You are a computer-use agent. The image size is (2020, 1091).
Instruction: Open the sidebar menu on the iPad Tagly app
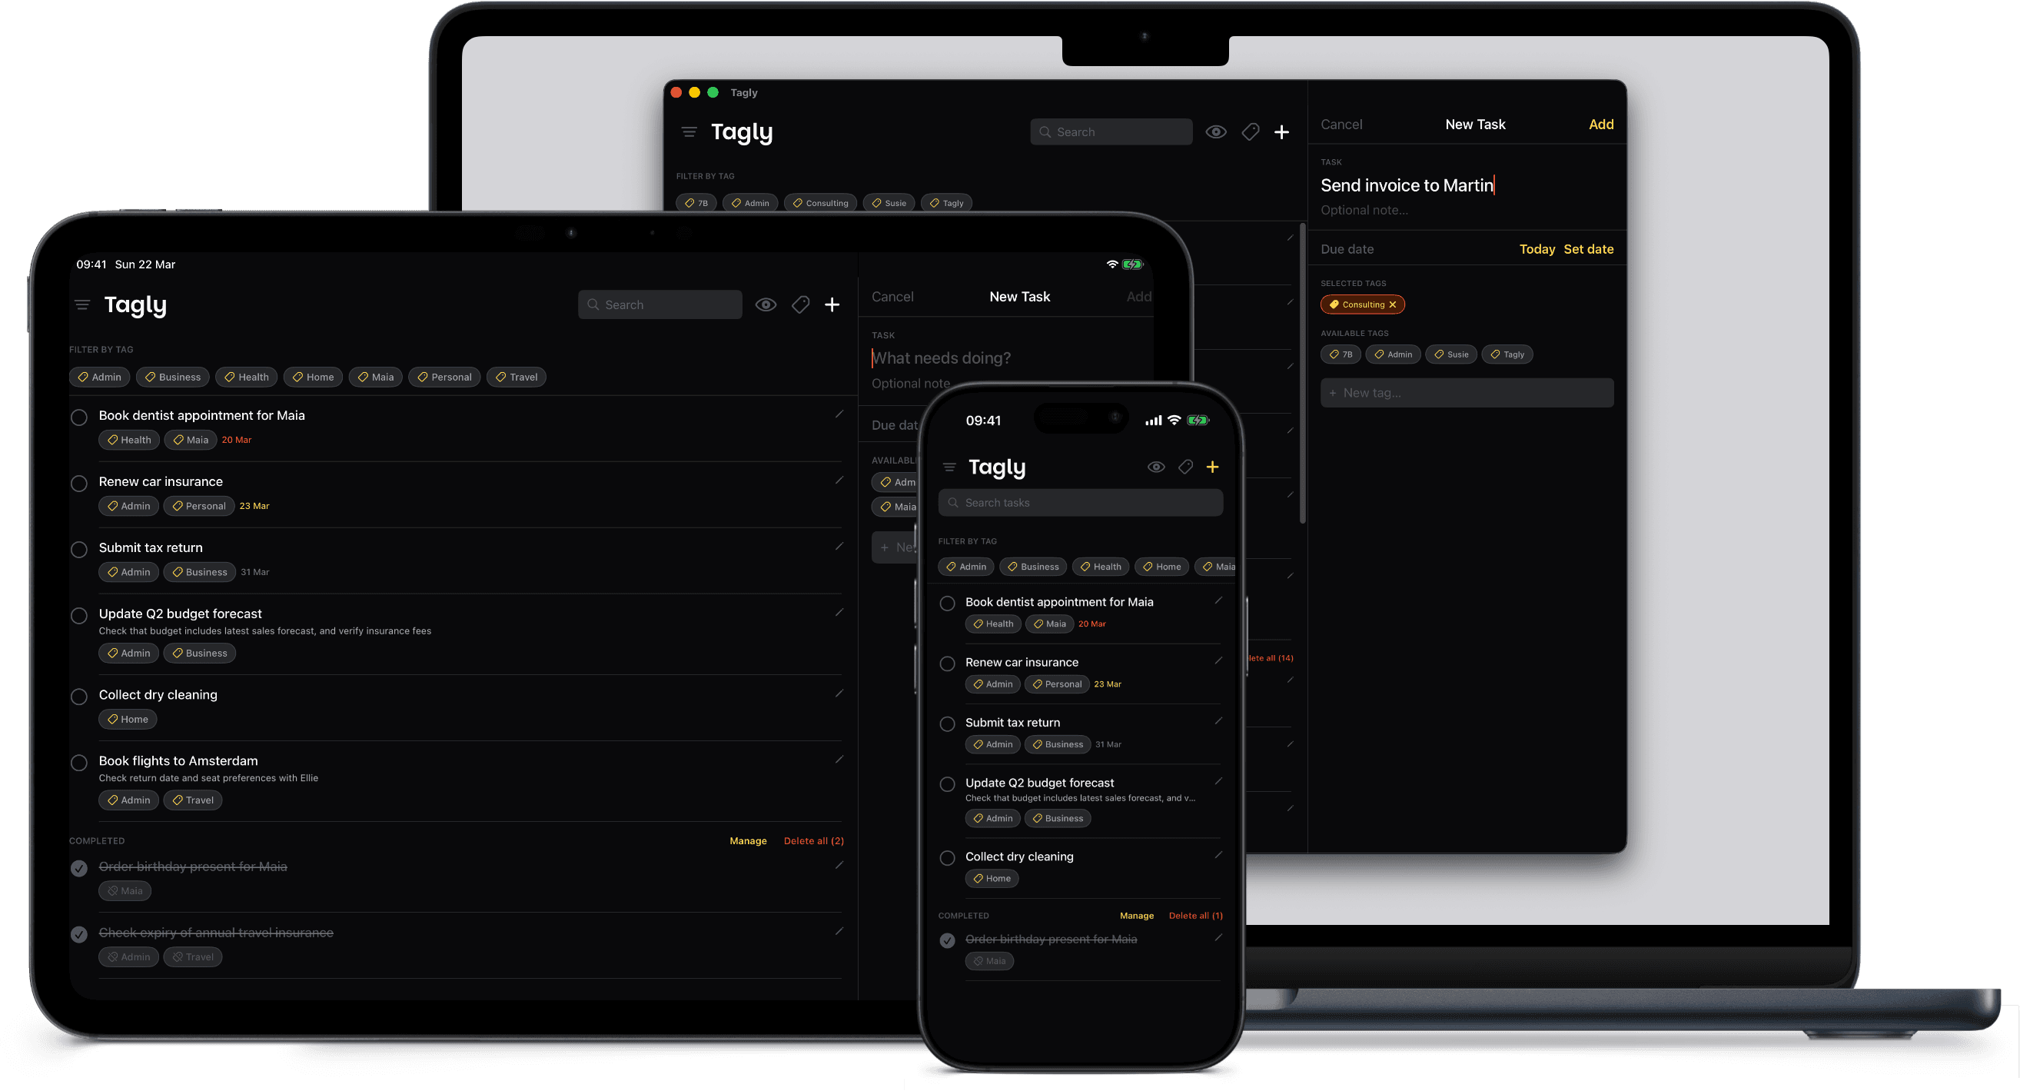[82, 304]
